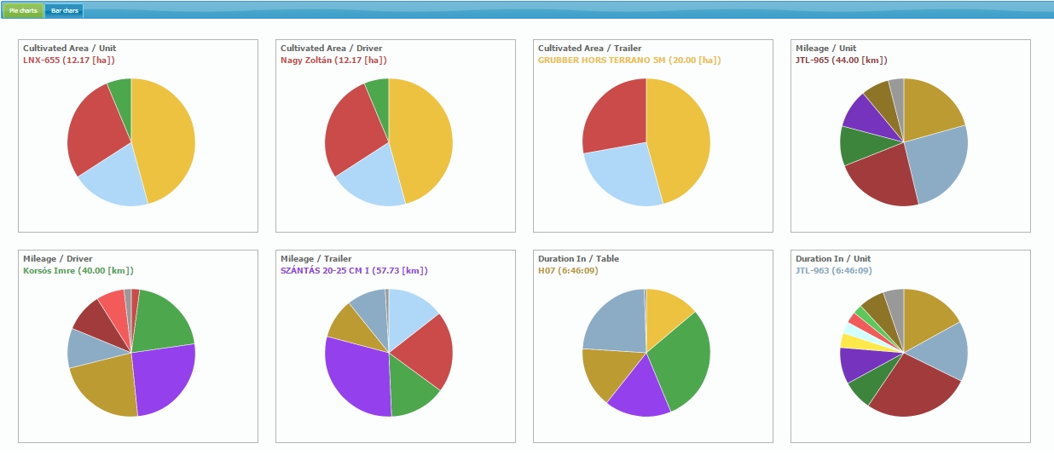Click green slice in Cultivated Area / Driver pie
Screen dimensions: 1054x461
(x=379, y=90)
